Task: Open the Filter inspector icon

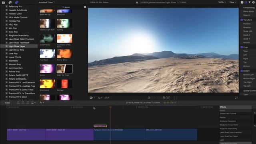Action: [250, 2]
